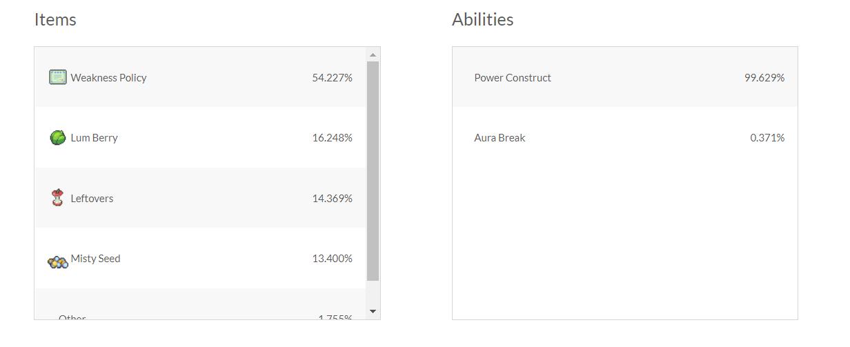This screenshot has height=347, width=850.
Task: Choose the Leftovers item name
Action: click(x=92, y=199)
